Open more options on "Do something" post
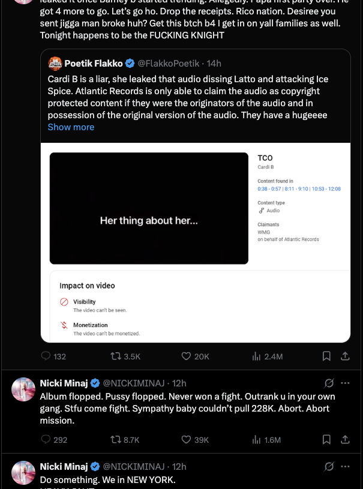Screen dimensions: 363x489 346,466
